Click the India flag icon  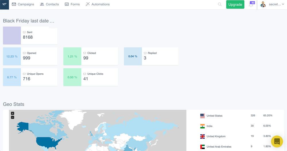202,126
